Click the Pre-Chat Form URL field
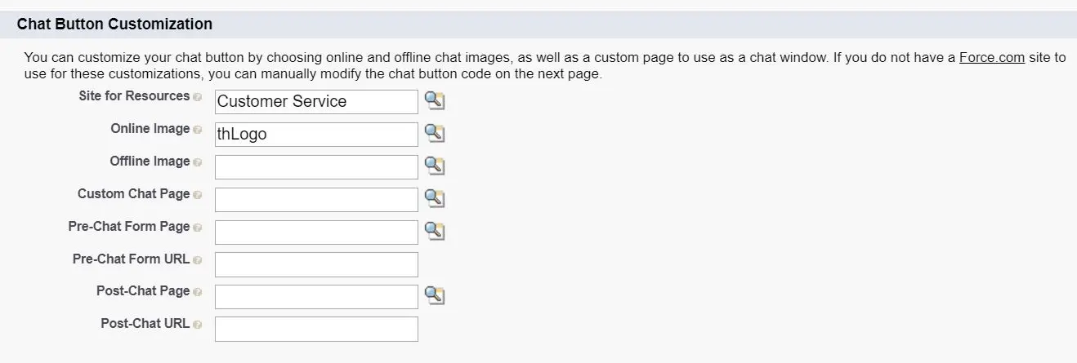 [316, 264]
